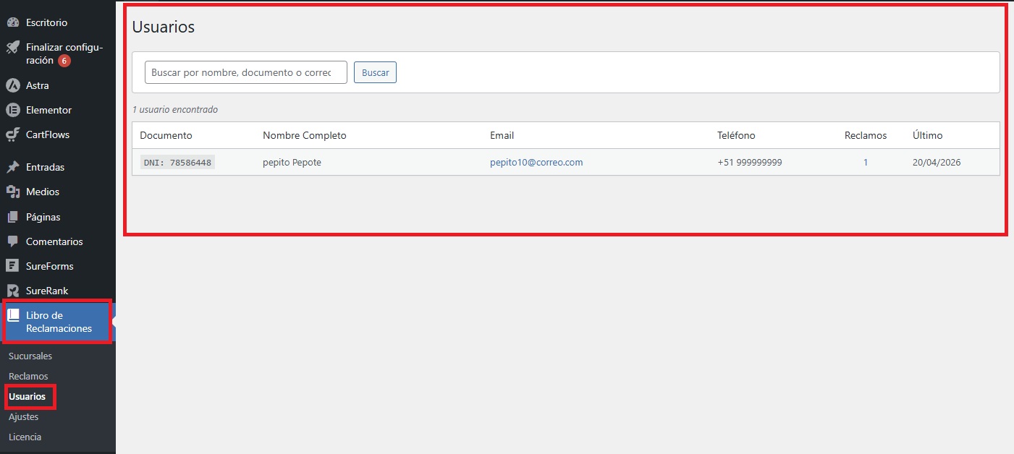Viewport: 1014px width, 454px height.
Task: Click the SureForms icon
Action: coord(12,266)
